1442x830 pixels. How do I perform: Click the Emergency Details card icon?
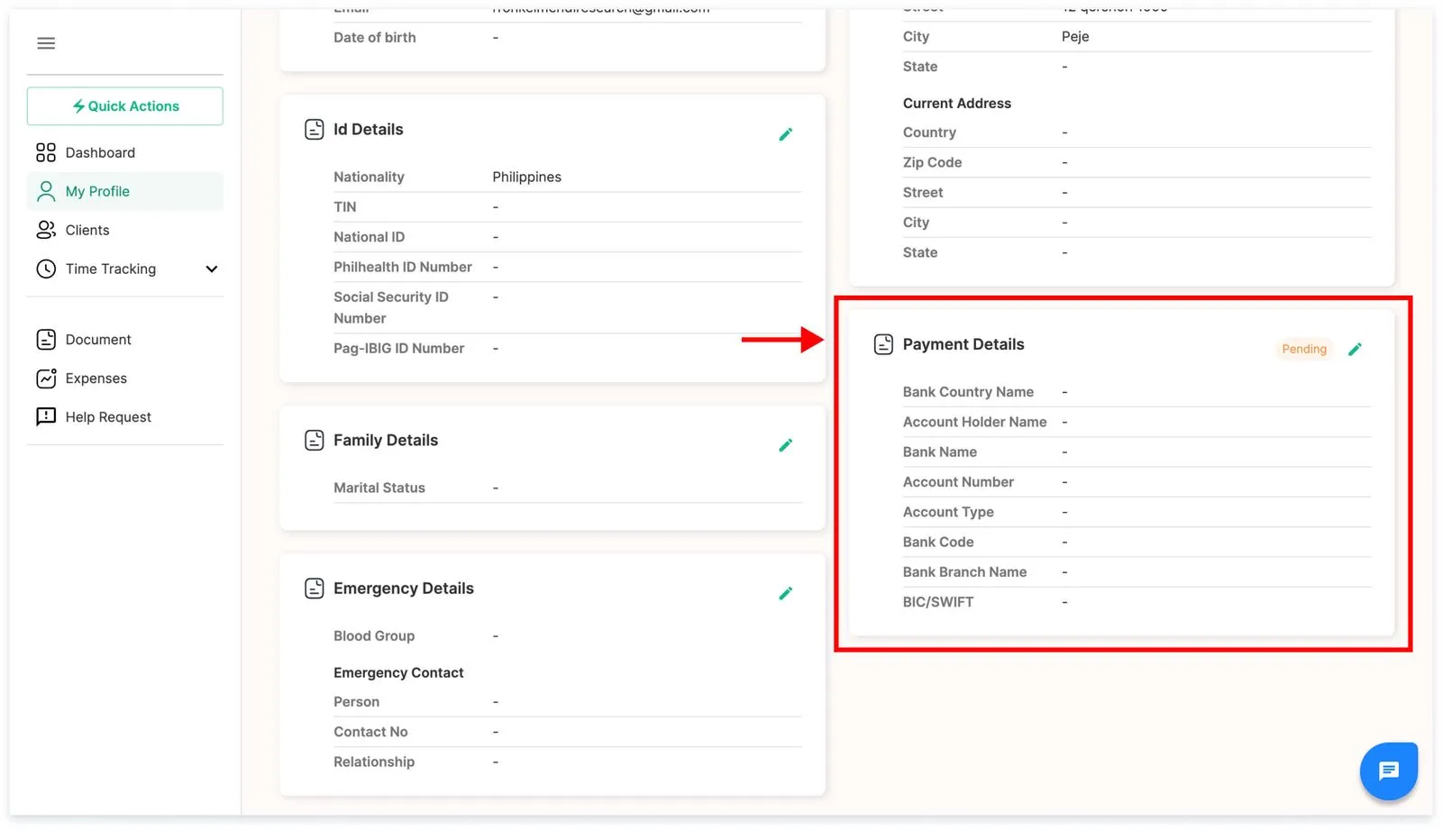click(315, 588)
